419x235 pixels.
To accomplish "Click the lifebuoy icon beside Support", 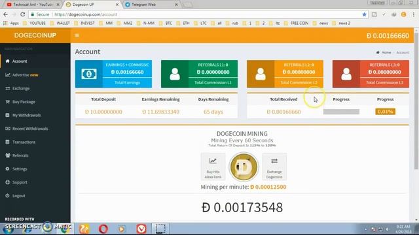I will 7,182.
